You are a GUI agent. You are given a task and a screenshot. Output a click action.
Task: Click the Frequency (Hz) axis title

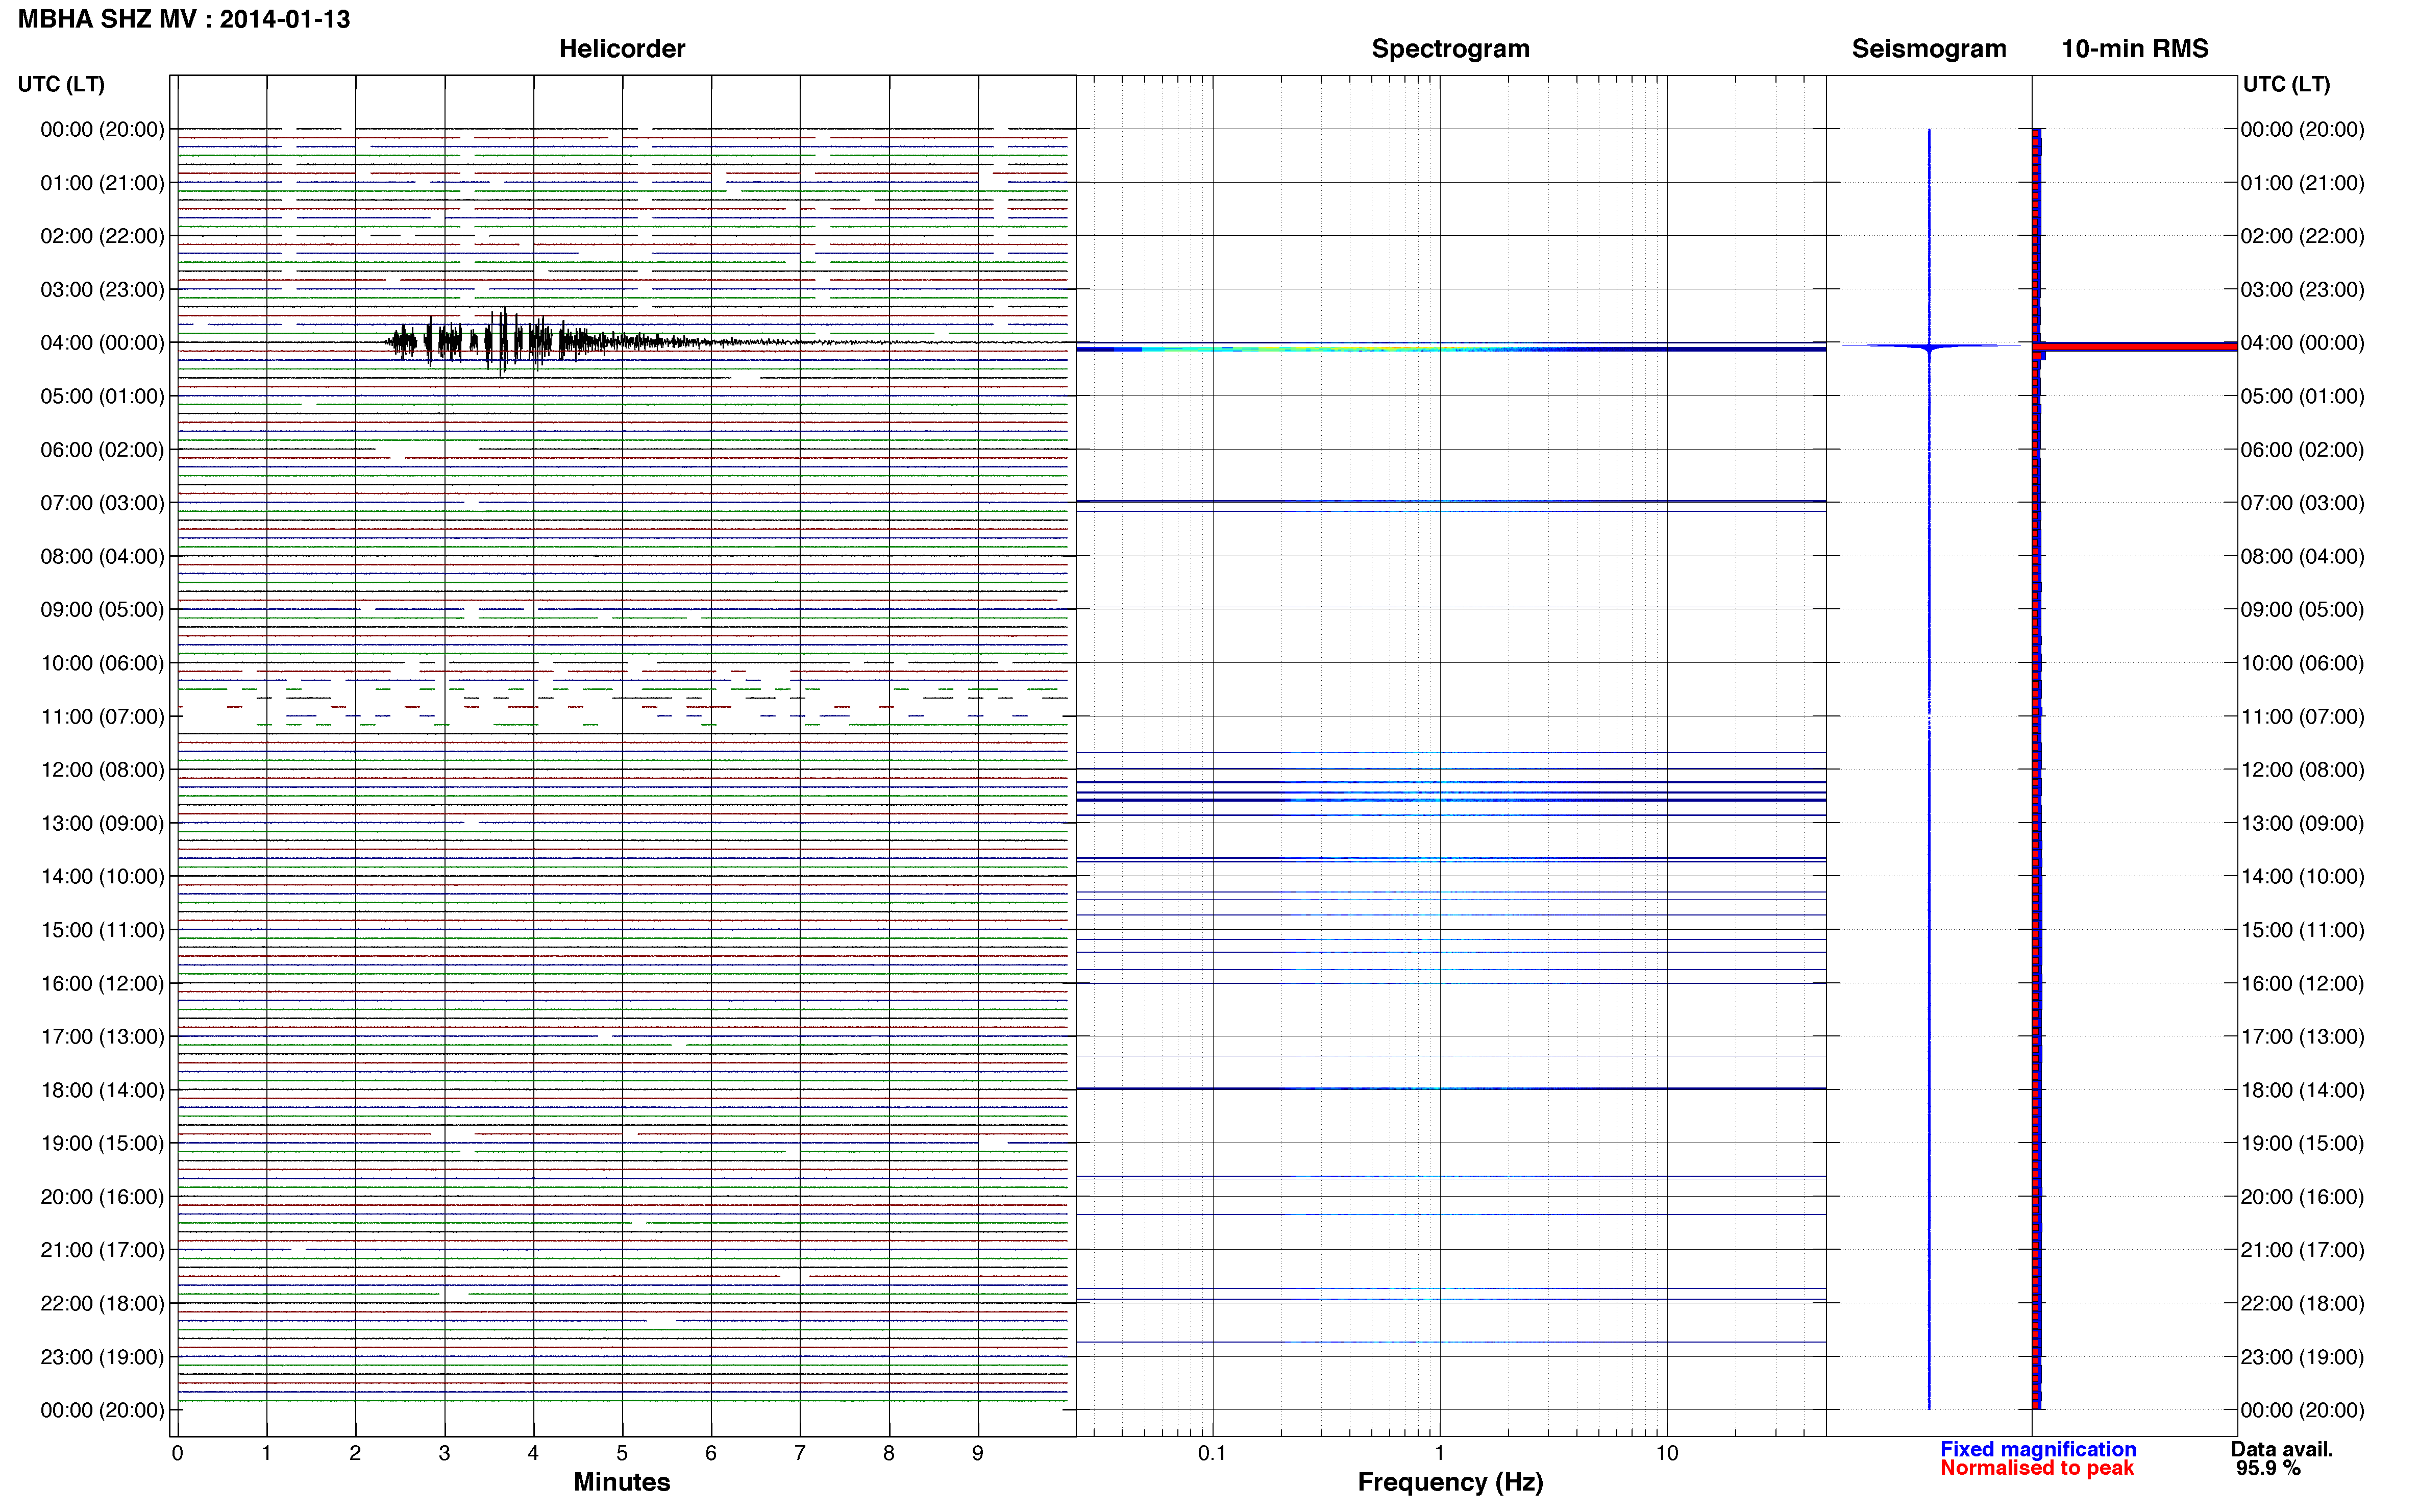point(1450,1483)
